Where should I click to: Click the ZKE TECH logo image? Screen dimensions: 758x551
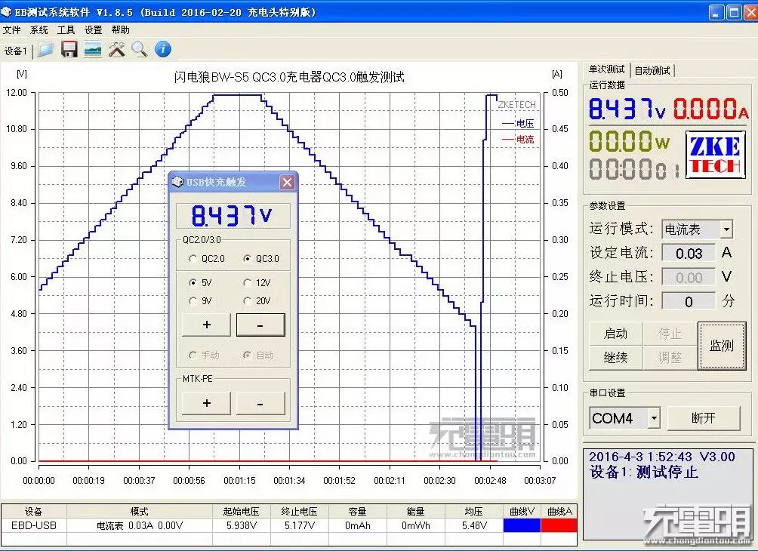tap(715, 155)
